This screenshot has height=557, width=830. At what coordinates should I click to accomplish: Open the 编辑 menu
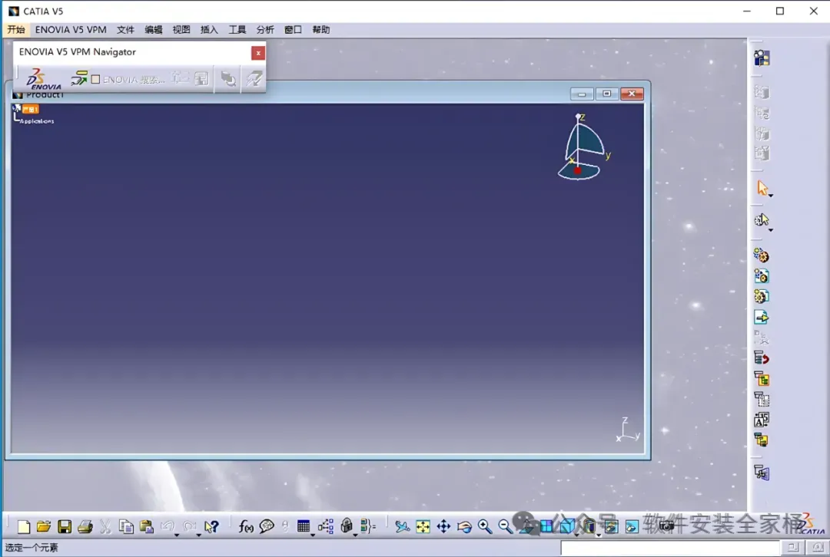tap(154, 30)
